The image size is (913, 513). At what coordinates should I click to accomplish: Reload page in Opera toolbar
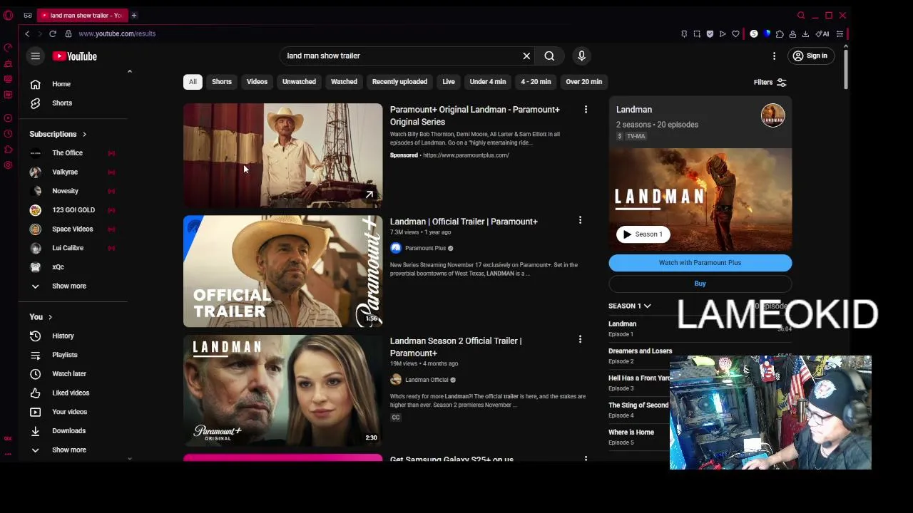tap(53, 33)
